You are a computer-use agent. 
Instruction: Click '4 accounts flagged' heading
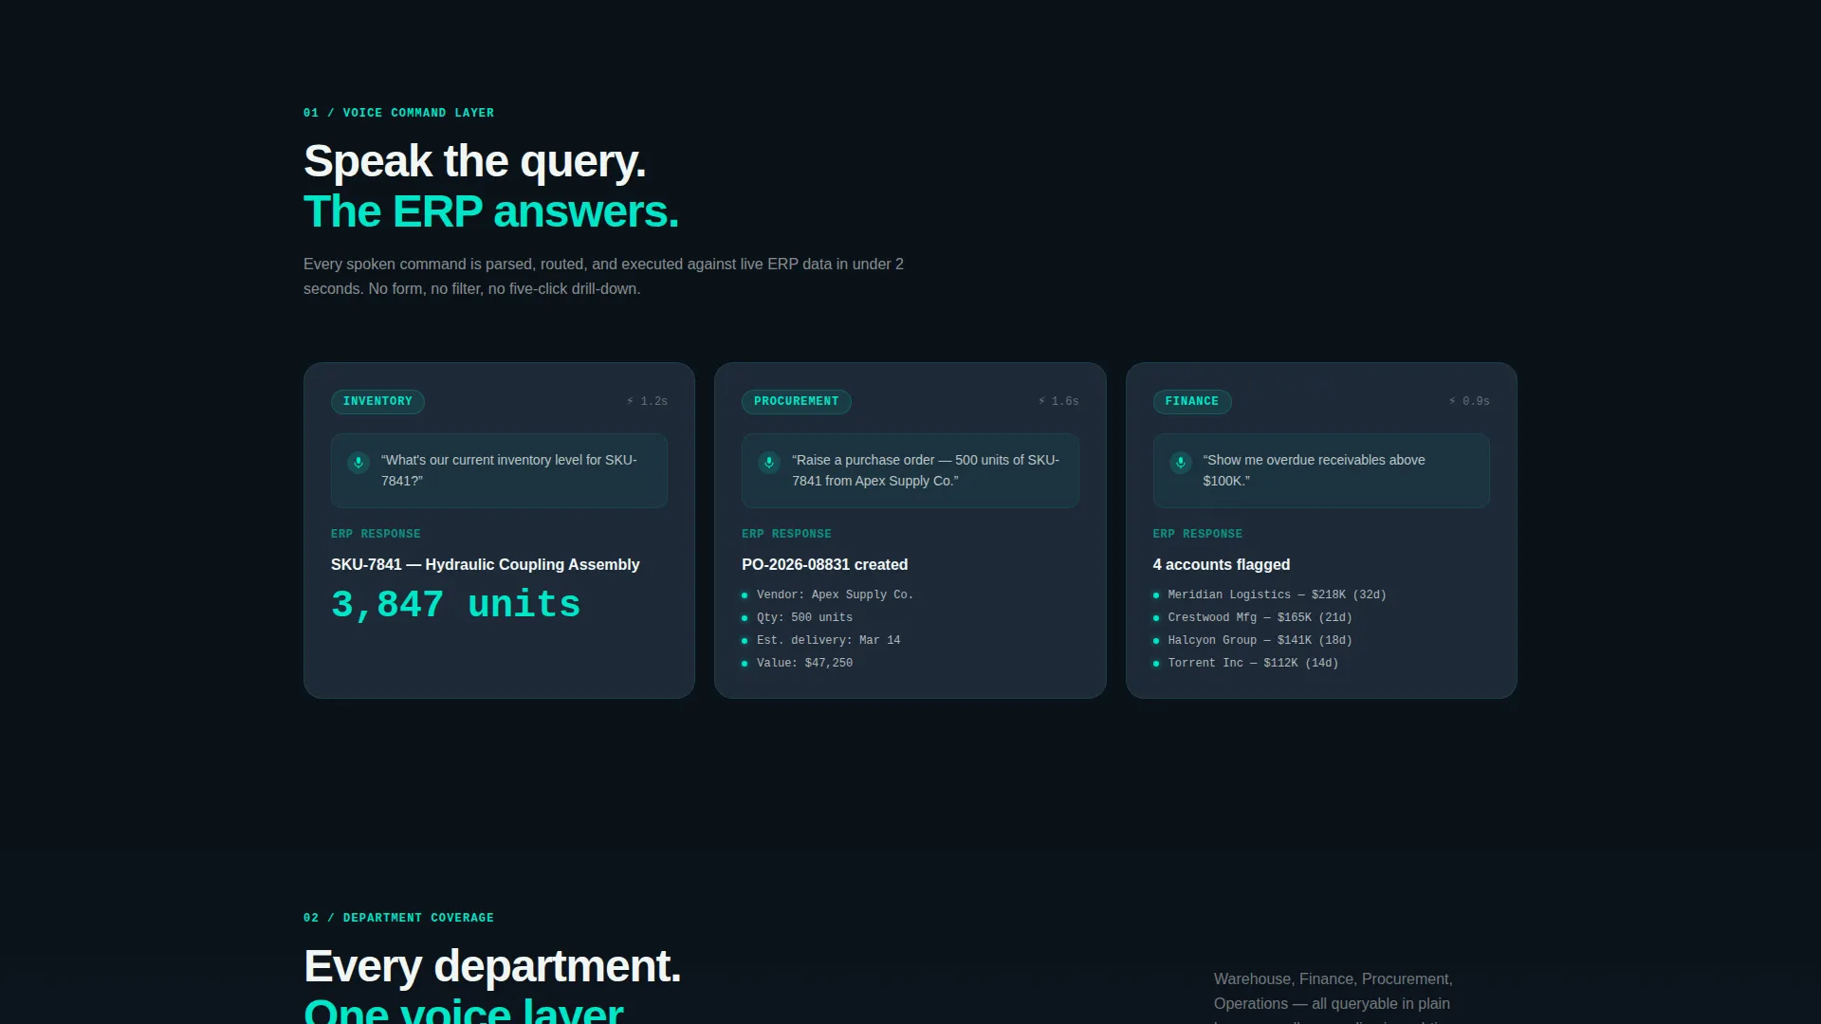(1222, 565)
